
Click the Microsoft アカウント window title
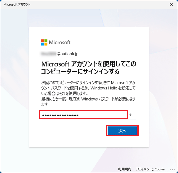point(17,5)
